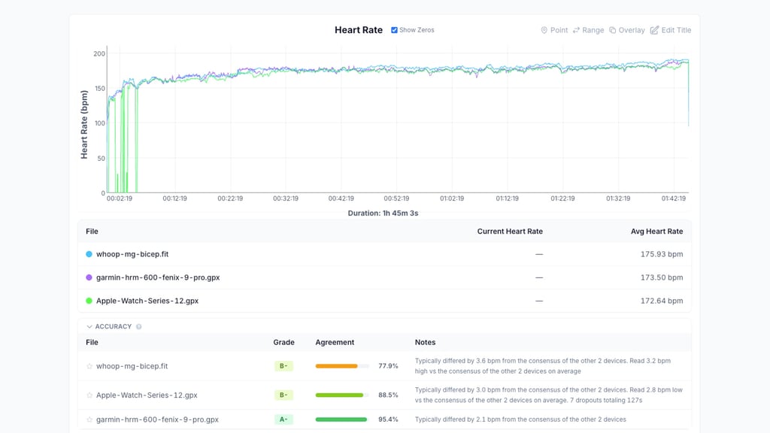Select Apple-Watch-Series-12.gpx in the legend table

coord(147,301)
